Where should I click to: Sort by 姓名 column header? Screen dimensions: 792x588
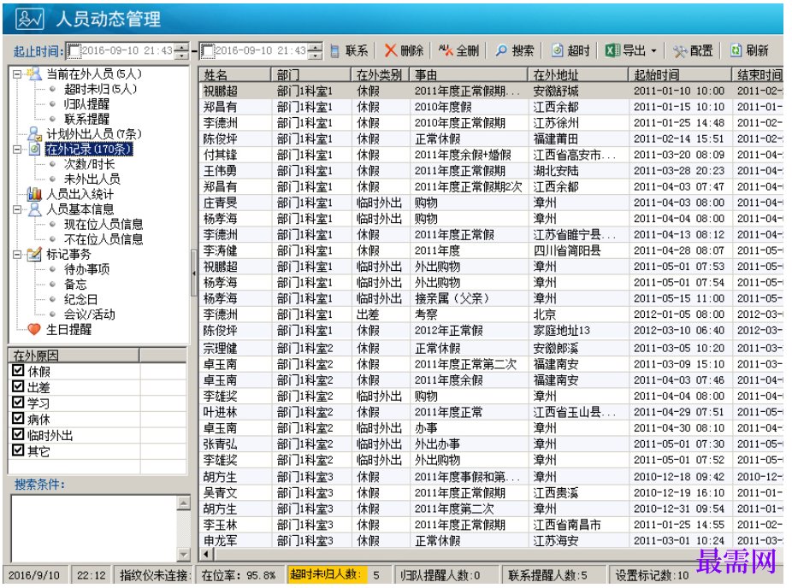coord(235,74)
